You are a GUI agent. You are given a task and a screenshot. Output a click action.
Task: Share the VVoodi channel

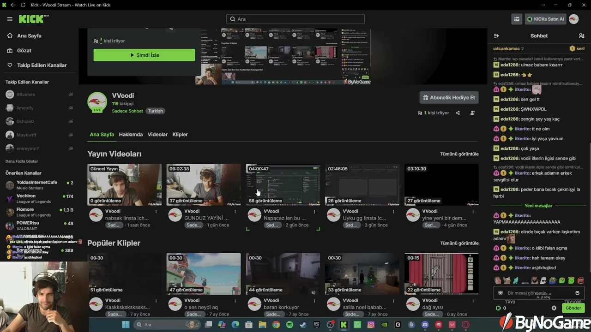[458, 113]
